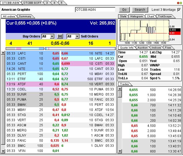Click the Trades list scroll-up arrow
183x156 pixels.
point(120,89)
